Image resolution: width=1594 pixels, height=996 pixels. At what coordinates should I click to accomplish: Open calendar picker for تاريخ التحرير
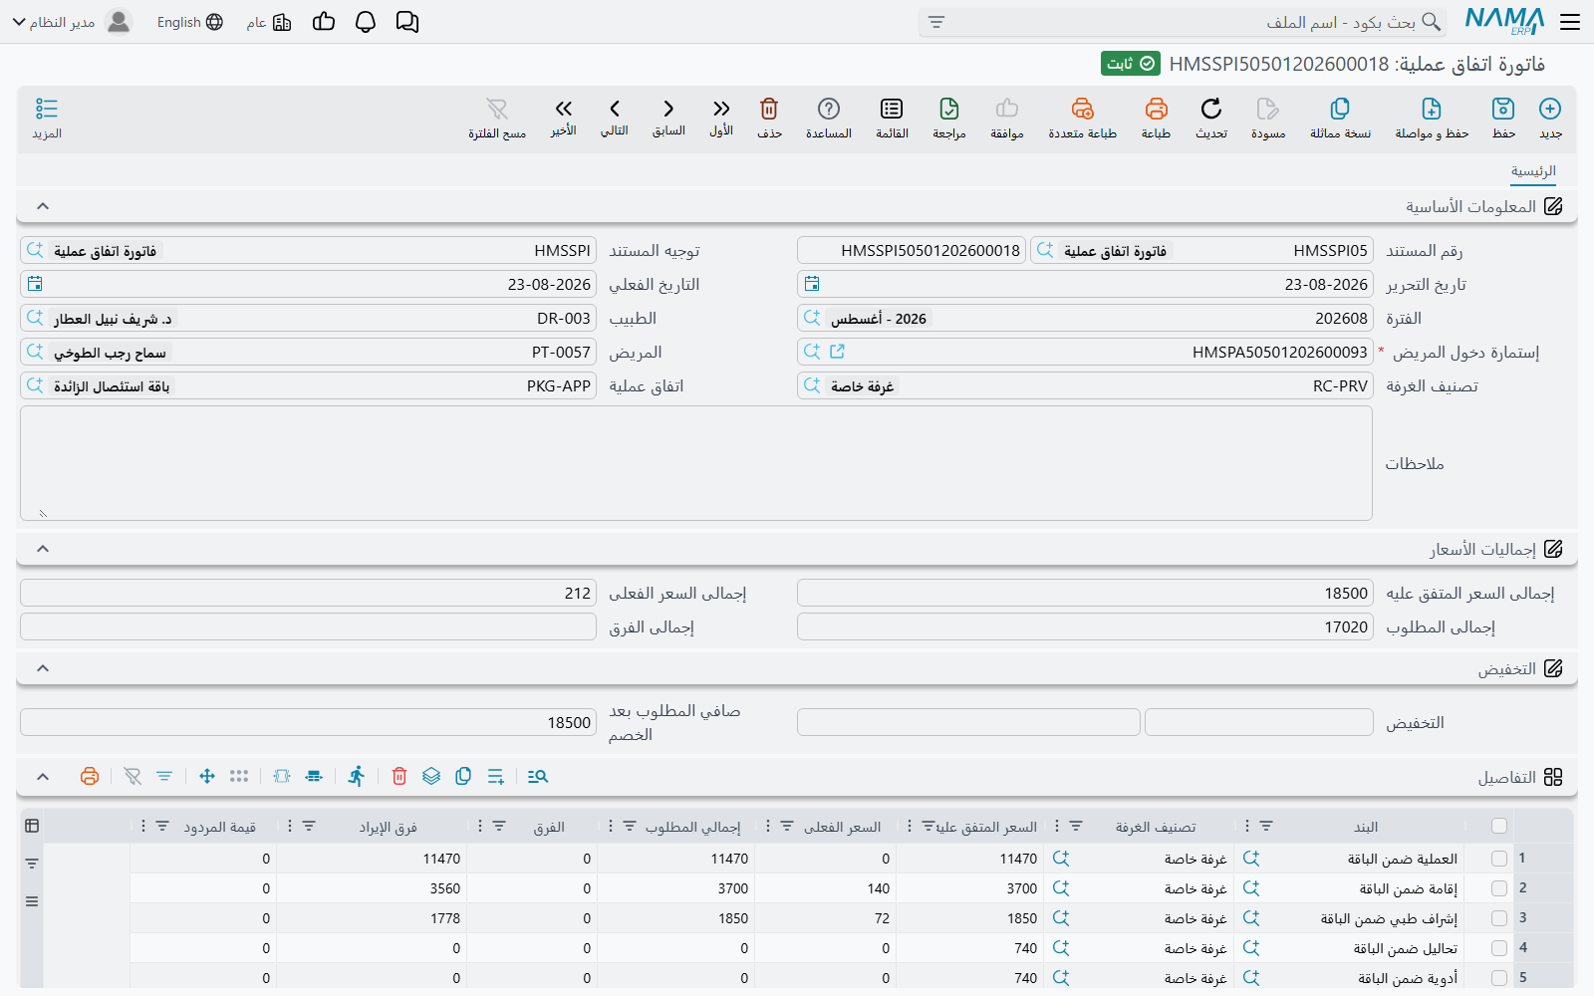pyautogui.click(x=812, y=284)
